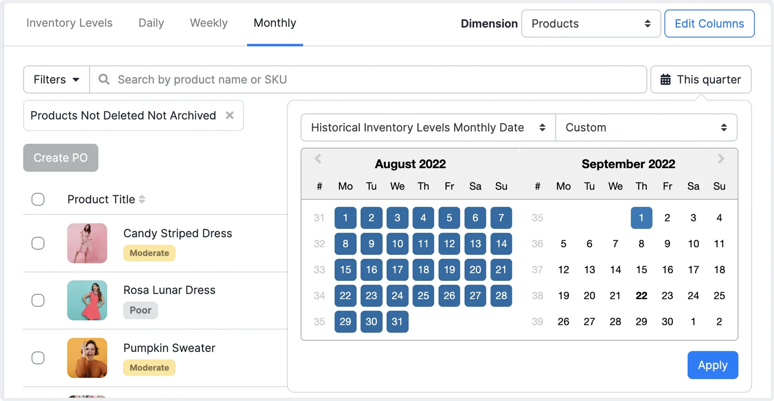Screen dimensions: 774x401
Task: Click the Pumpkin Sweater title
Action: pyautogui.click(x=169, y=348)
